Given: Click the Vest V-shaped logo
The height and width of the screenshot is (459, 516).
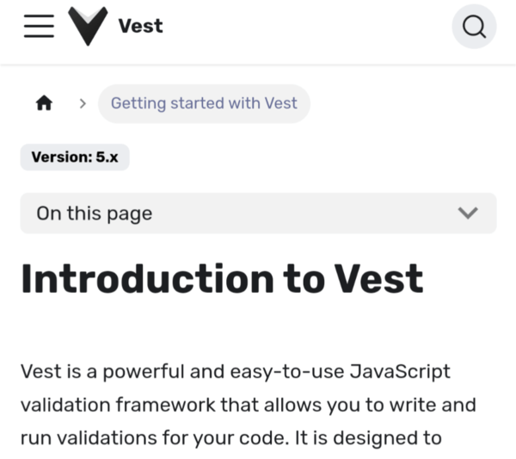Looking at the screenshot, I should coord(89,27).
